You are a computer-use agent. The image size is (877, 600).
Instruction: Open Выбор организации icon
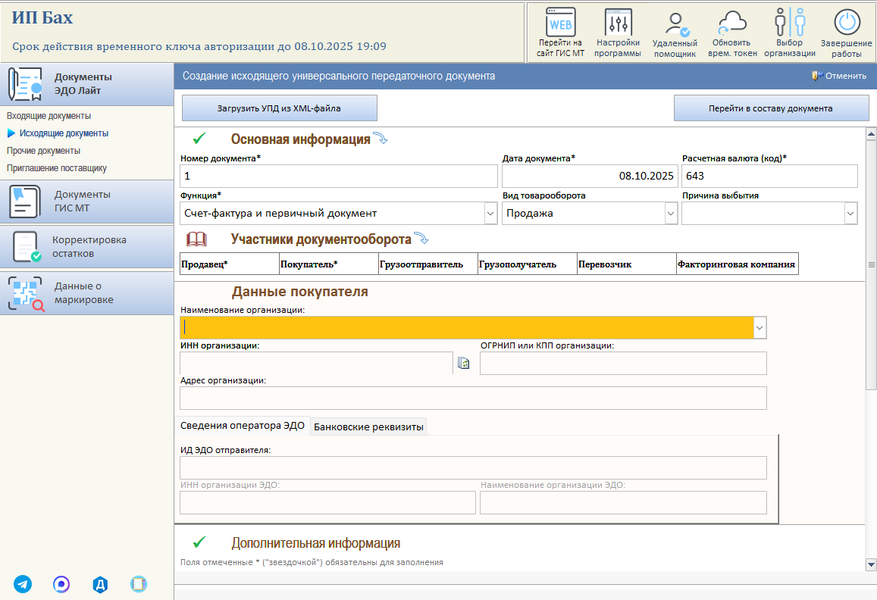click(789, 33)
